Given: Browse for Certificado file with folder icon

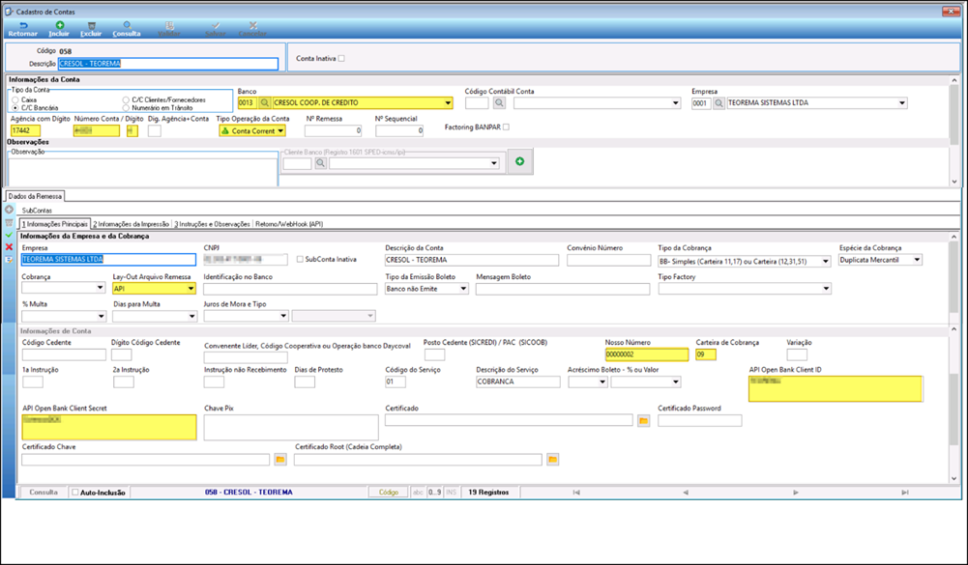Looking at the screenshot, I should pos(643,421).
